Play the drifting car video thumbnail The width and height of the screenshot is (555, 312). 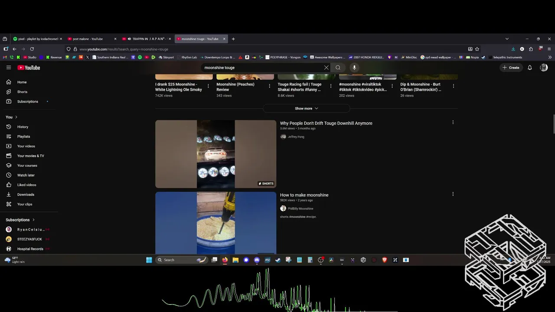(x=215, y=154)
